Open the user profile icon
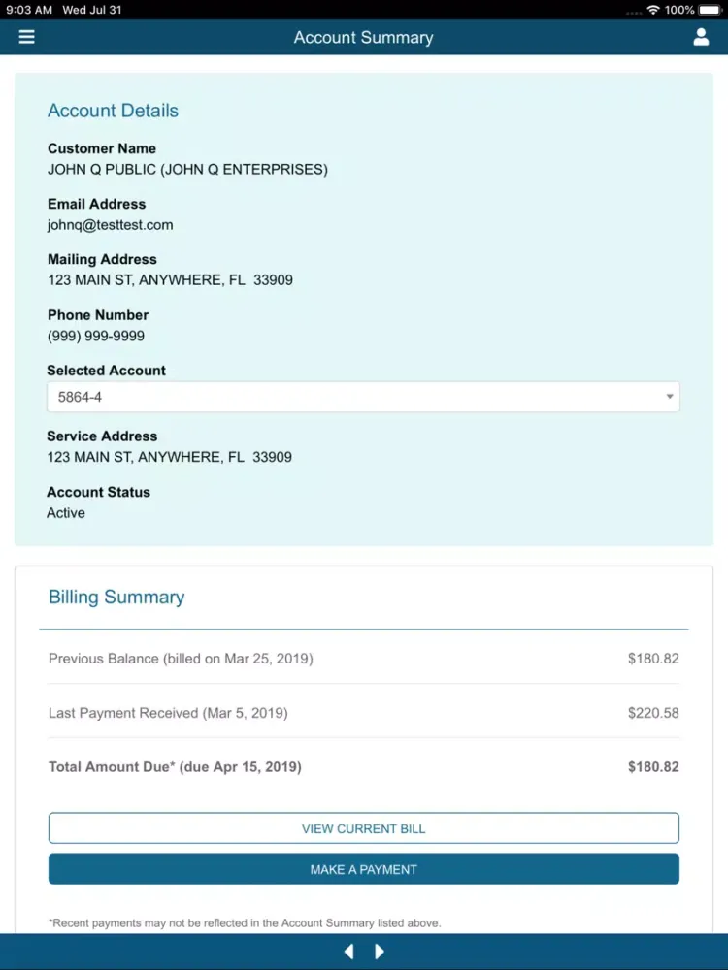 [701, 37]
